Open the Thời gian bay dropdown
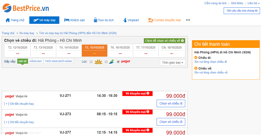The width and height of the screenshot is (261, 135). pyautogui.click(x=172, y=63)
